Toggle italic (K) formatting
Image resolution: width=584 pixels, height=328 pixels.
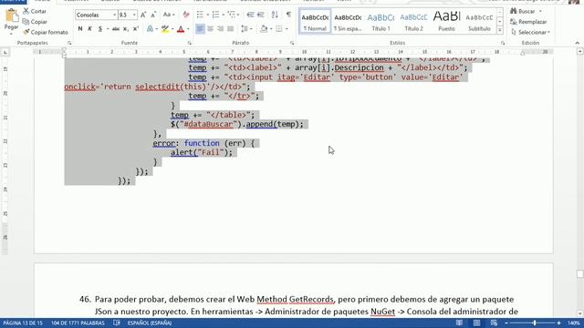point(89,28)
